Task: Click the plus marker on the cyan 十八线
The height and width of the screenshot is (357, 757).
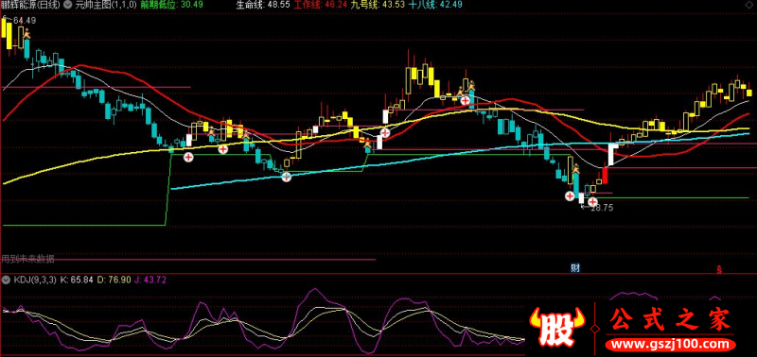Action: [x=287, y=177]
